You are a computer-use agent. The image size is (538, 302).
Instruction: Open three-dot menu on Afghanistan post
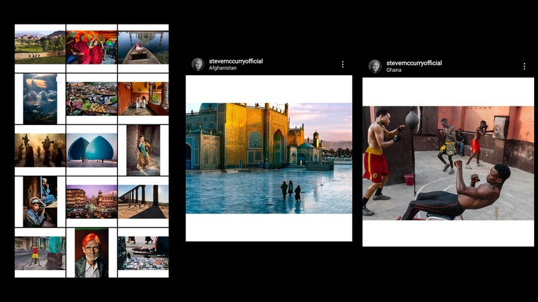(343, 65)
